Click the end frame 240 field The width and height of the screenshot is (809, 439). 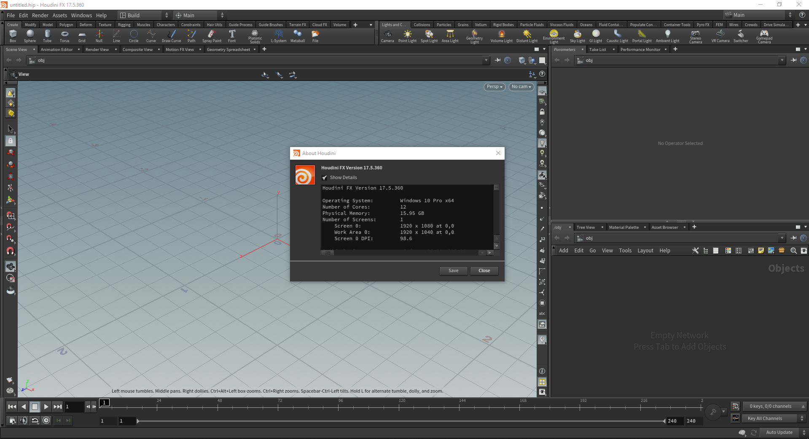click(693, 421)
